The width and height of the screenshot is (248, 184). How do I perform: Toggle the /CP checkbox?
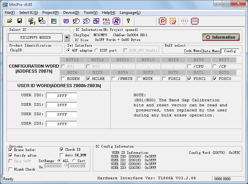tap(215, 66)
